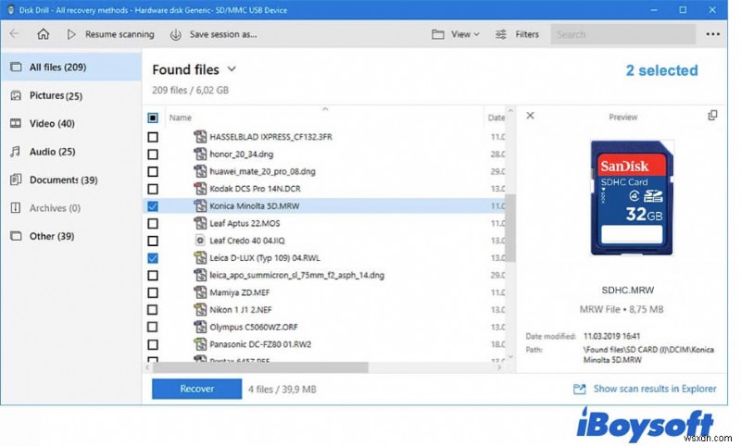Check the honor_20_34.dng checkbox

153,155
